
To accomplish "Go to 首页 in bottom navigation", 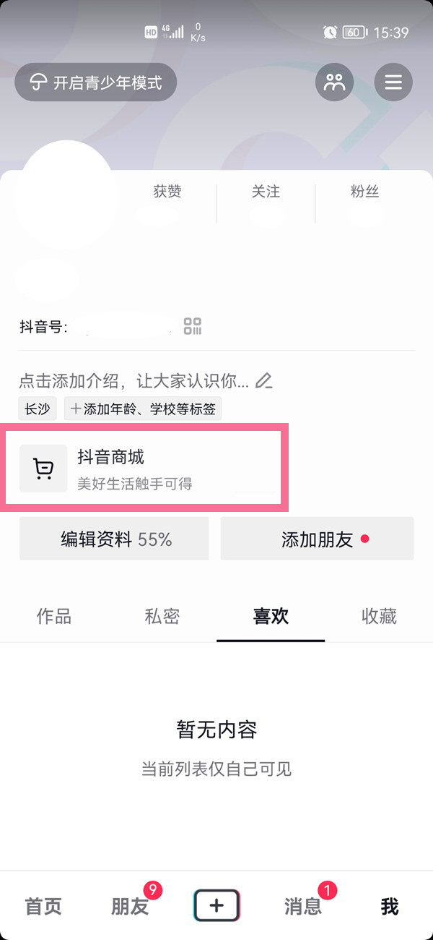I will click(43, 906).
